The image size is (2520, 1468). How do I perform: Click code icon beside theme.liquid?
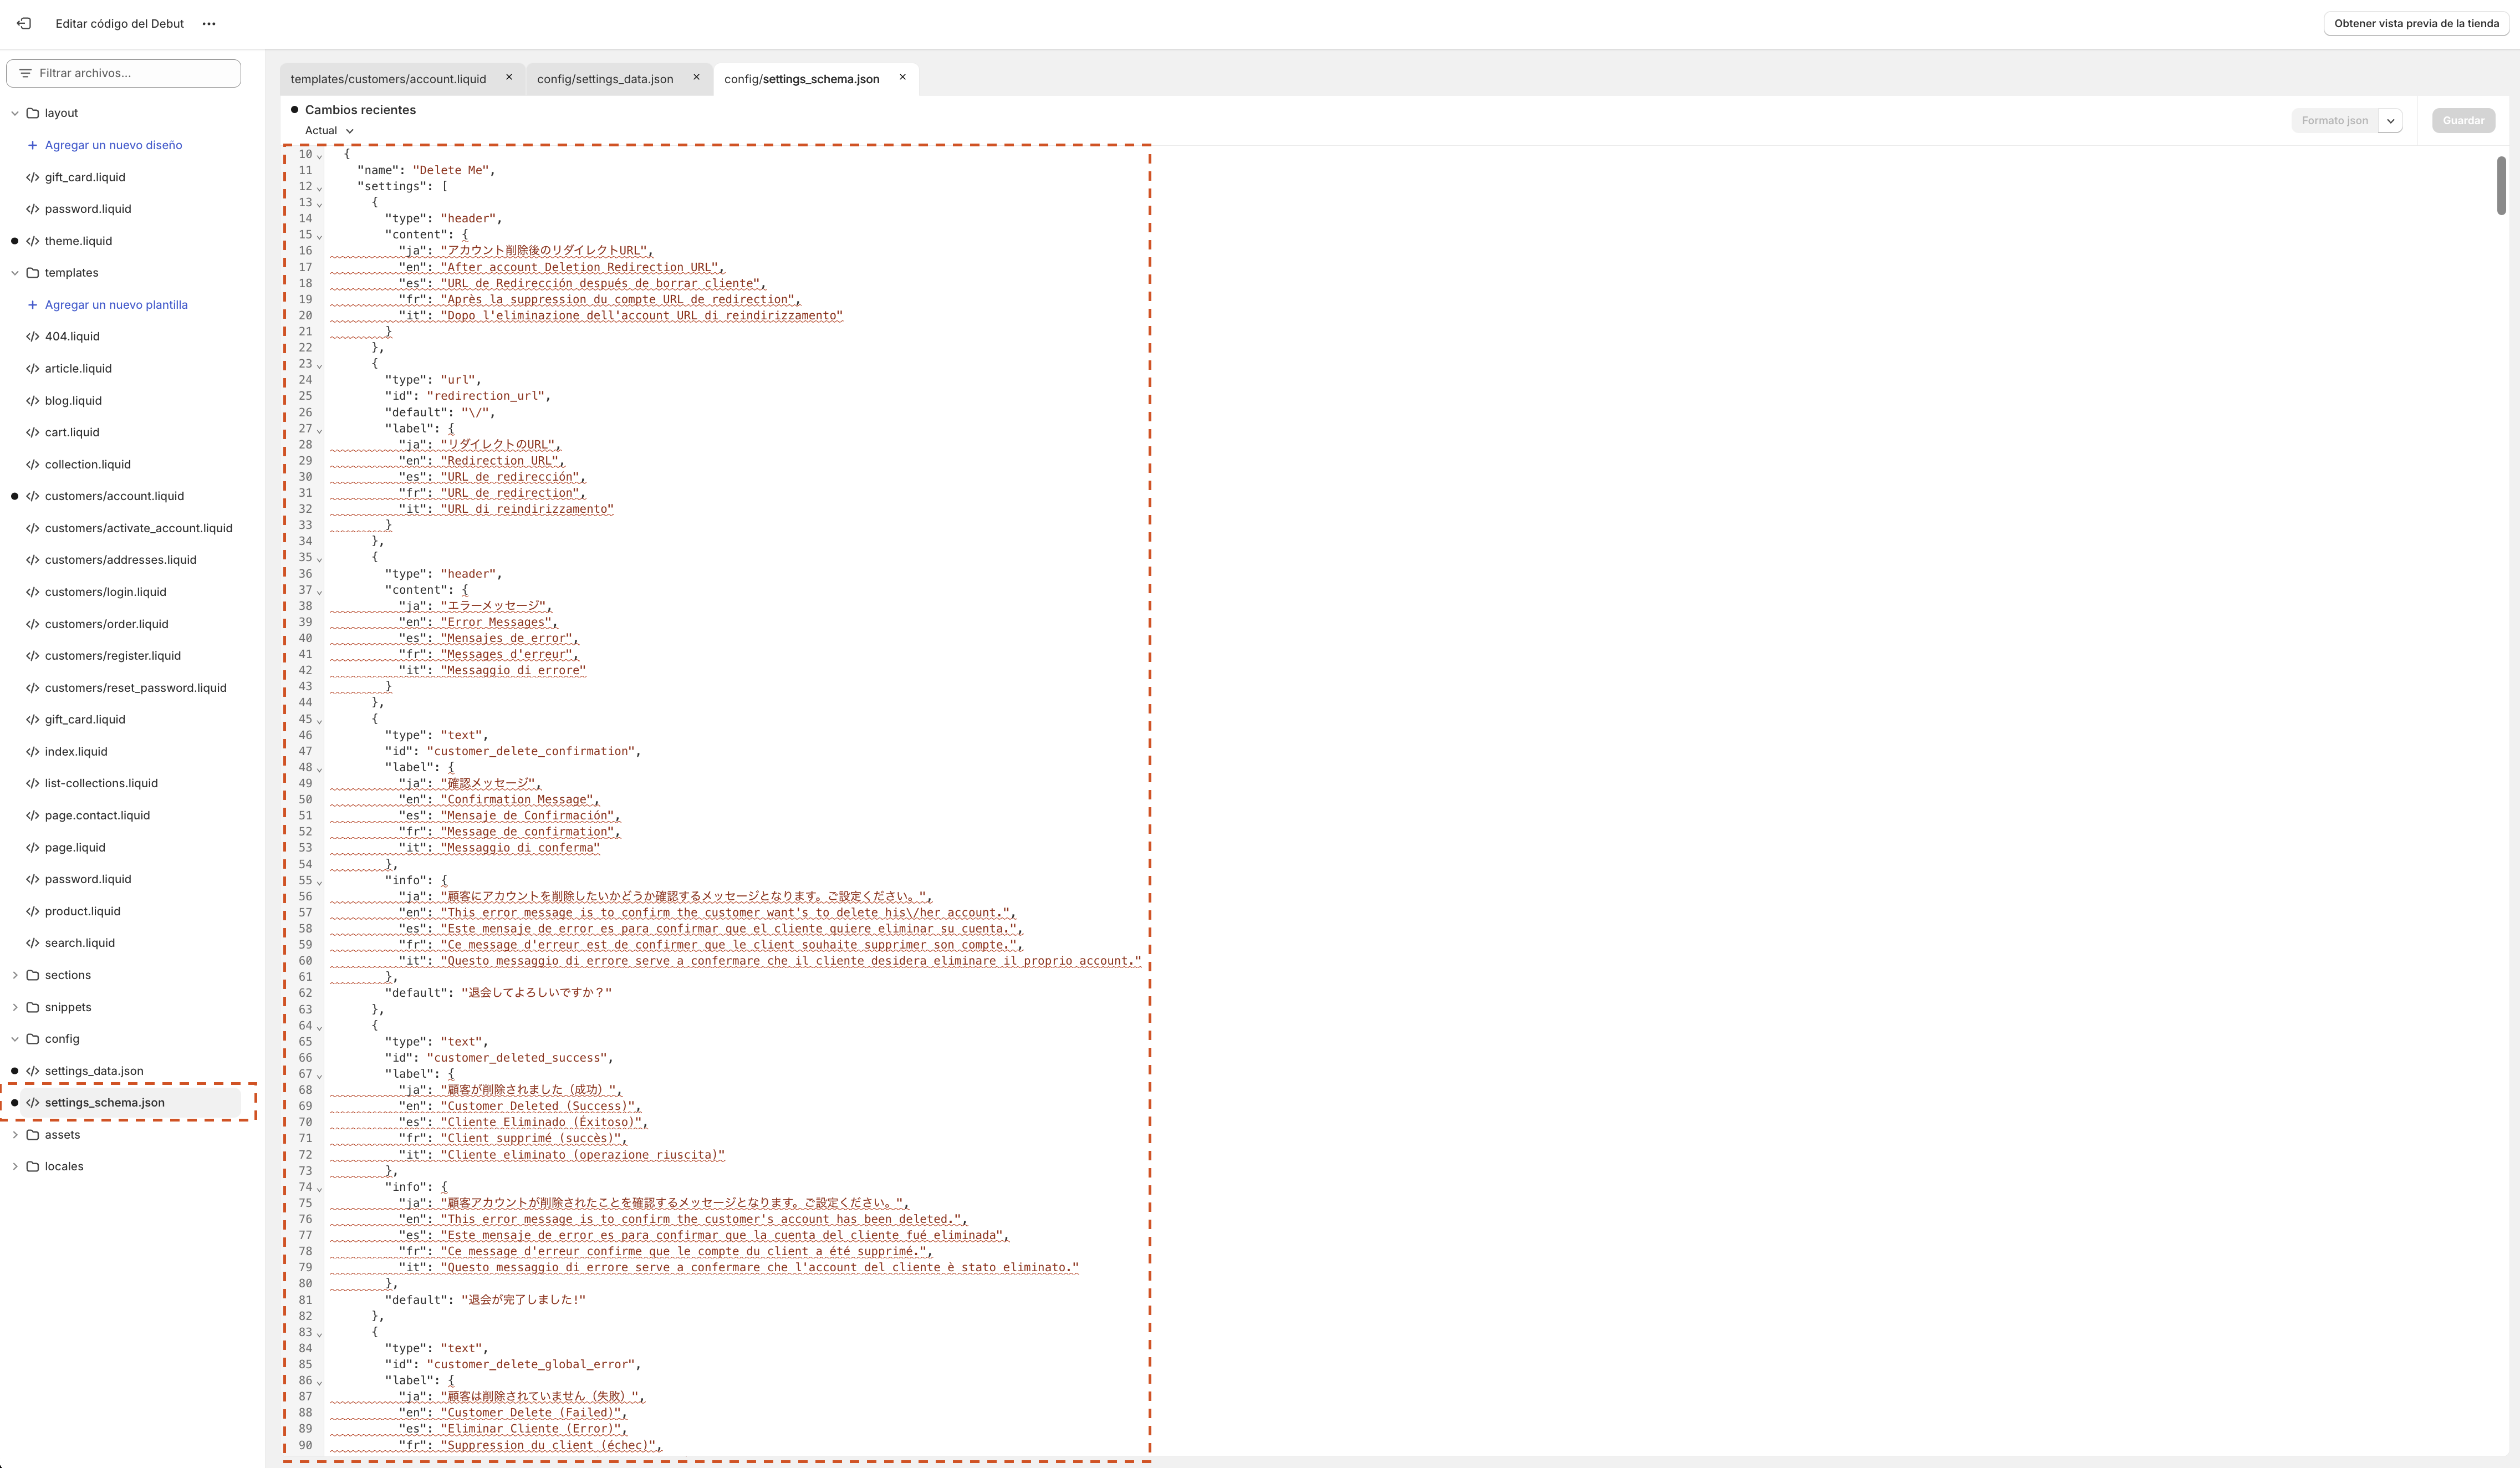coord(33,241)
